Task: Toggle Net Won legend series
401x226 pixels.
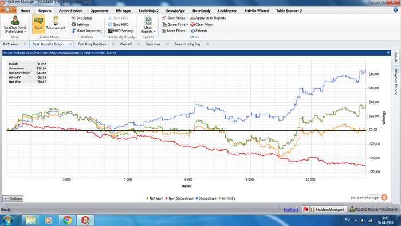Action: (x=155, y=198)
